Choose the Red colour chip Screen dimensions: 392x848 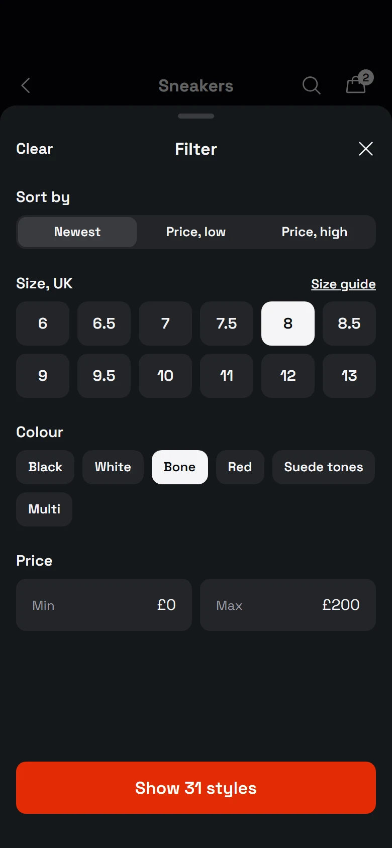tap(240, 467)
